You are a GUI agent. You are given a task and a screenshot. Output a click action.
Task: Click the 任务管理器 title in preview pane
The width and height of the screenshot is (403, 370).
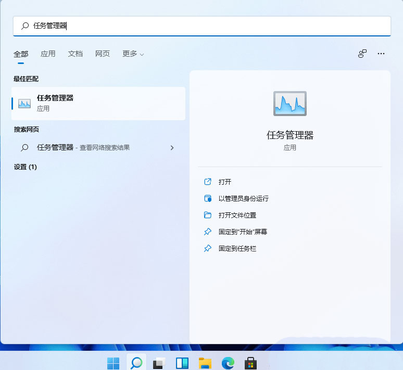point(290,135)
